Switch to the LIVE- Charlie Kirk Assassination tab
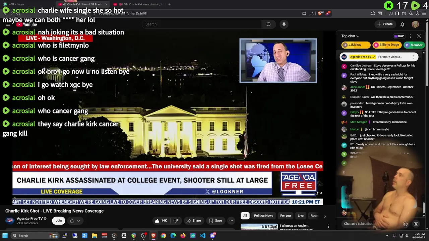This screenshot has width=429, height=241. point(138,4)
